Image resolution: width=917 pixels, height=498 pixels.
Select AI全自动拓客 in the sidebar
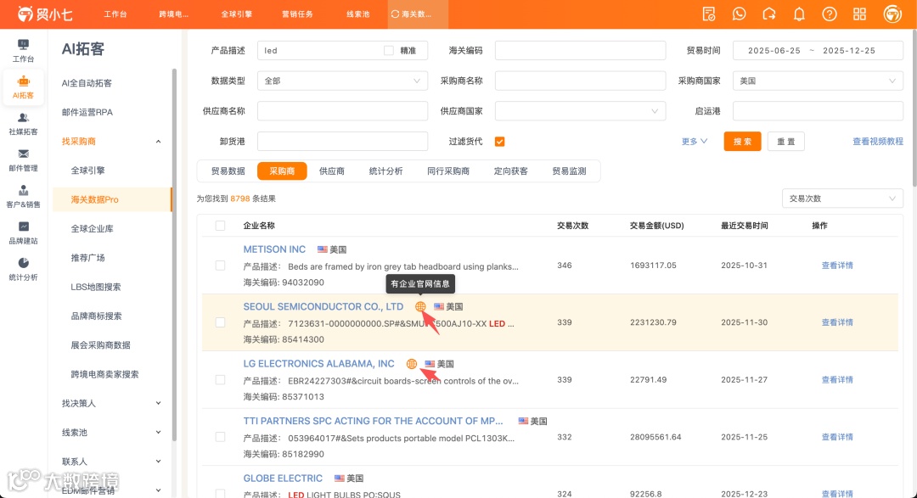click(x=87, y=83)
